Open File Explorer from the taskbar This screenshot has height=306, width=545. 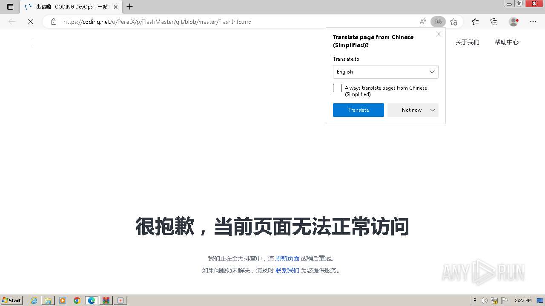(48, 300)
